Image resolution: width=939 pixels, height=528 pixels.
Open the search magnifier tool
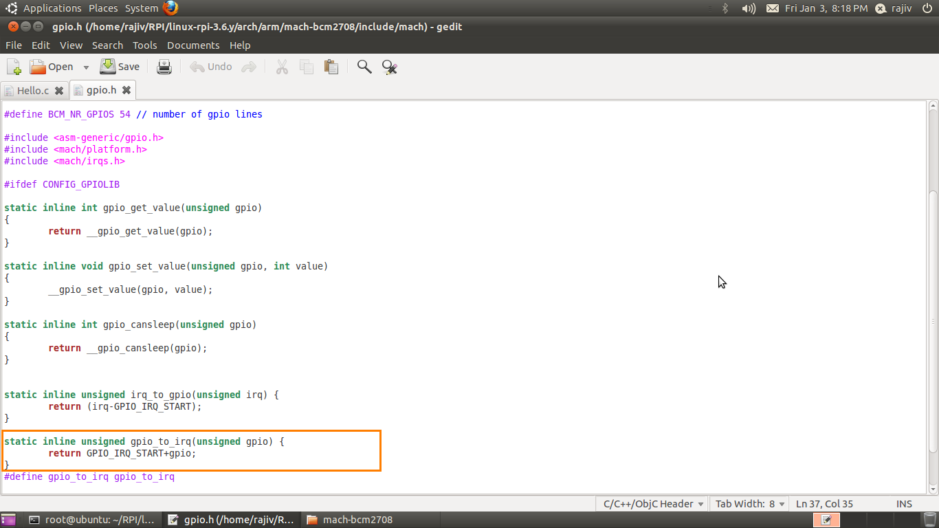pyautogui.click(x=364, y=66)
